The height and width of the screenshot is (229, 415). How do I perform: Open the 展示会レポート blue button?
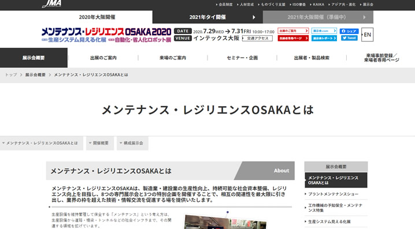[x=324, y=38]
